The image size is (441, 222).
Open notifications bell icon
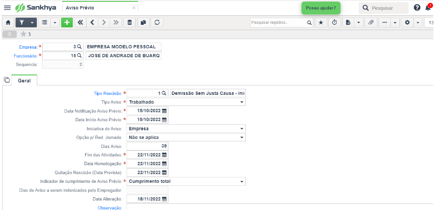pyautogui.click(x=428, y=8)
